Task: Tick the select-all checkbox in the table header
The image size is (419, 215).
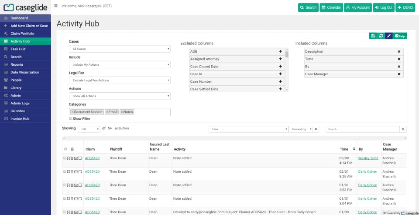Action: coord(65,149)
